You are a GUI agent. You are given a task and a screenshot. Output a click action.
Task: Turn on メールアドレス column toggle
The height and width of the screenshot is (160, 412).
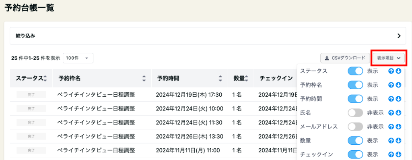coord(355,127)
